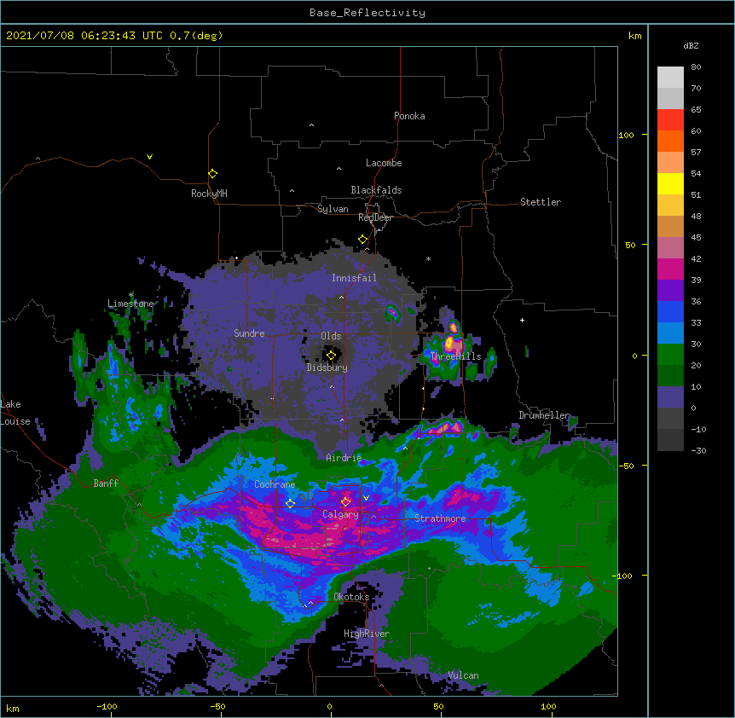Image resolution: width=735 pixels, height=718 pixels.
Task: Select the Limestone label
Action: coord(130,304)
